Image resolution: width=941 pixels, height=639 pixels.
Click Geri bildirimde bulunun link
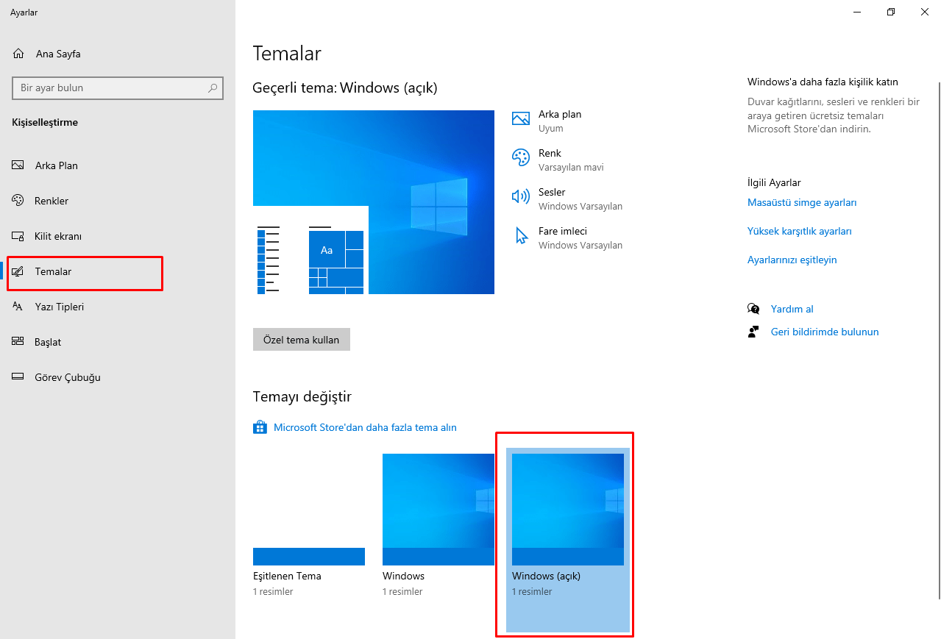tap(825, 332)
